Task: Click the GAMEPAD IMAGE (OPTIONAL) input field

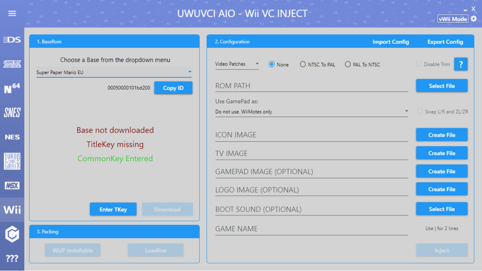Action: [x=311, y=171]
